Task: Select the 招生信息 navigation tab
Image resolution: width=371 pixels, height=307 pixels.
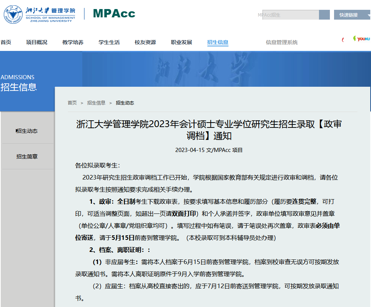Action: coord(218,42)
